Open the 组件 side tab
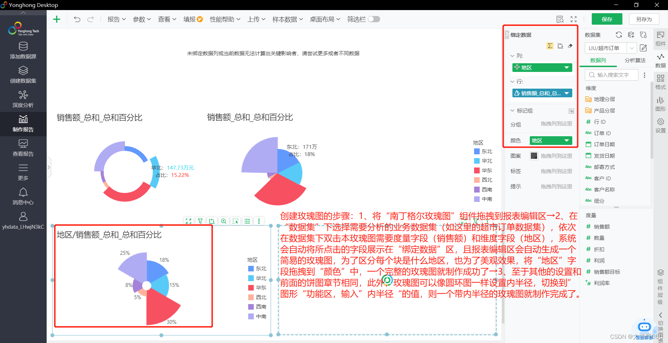This screenshot has width=668, height=343. point(660,39)
